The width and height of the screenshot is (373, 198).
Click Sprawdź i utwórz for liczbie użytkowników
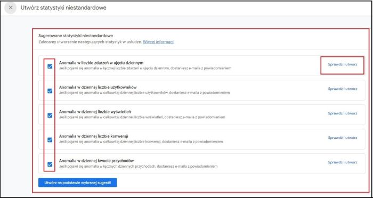pos(342,89)
